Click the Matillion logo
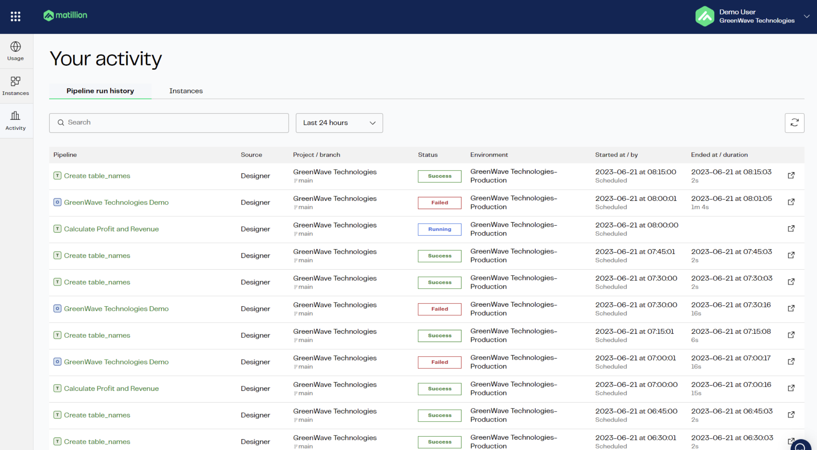 point(65,15)
